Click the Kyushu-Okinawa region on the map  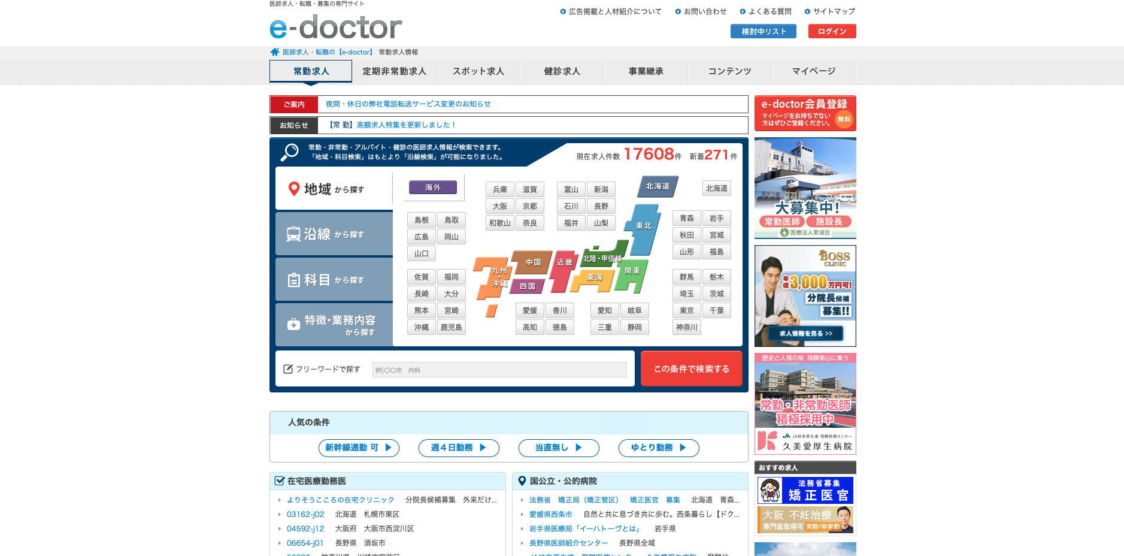click(x=492, y=280)
